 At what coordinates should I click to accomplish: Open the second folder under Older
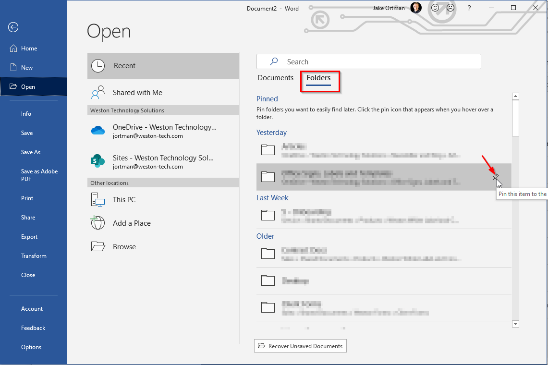tap(384, 281)
